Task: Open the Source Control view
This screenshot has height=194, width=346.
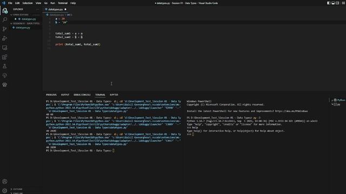Action: [5, 29]
